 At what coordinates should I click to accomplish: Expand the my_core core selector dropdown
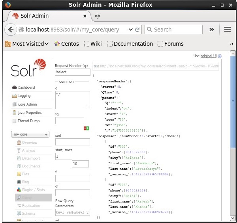point(30,134)
